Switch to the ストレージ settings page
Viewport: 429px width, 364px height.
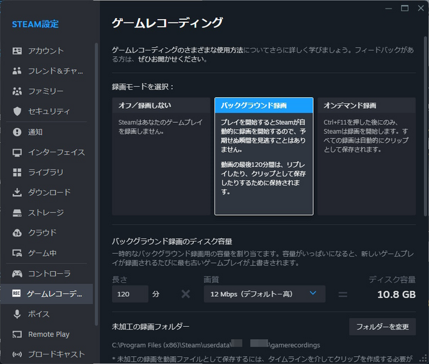tap(45, 212)
